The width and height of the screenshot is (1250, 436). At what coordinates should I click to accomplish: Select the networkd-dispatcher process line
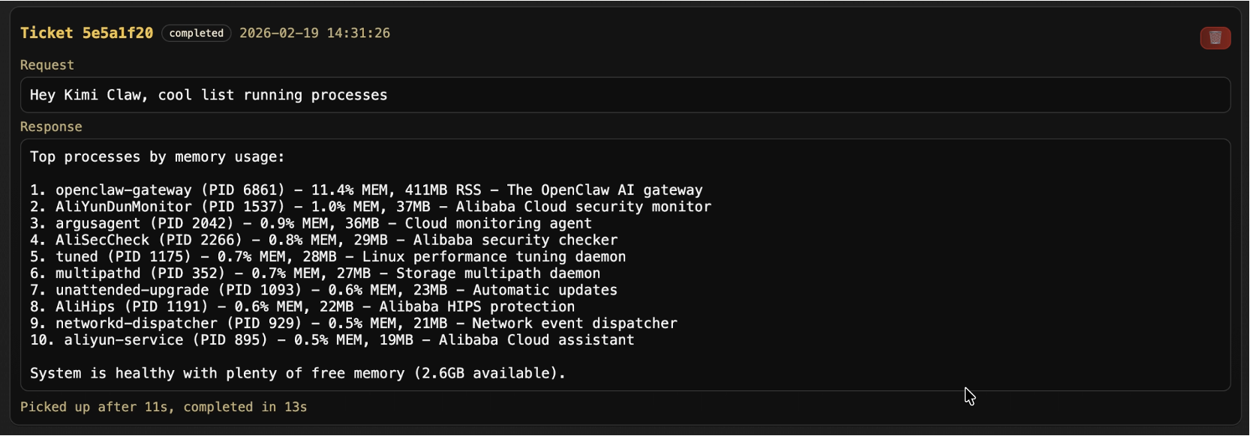click(353, 323)
